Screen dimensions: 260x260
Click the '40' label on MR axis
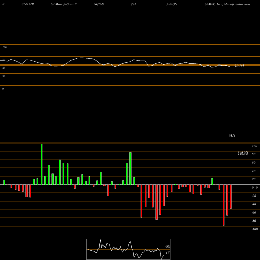tap(254, 171)
